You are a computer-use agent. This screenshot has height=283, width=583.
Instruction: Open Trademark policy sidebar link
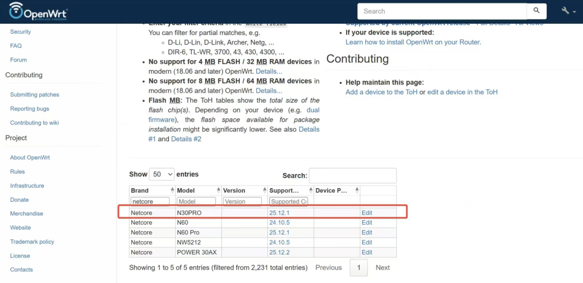[x=32, y=242]
